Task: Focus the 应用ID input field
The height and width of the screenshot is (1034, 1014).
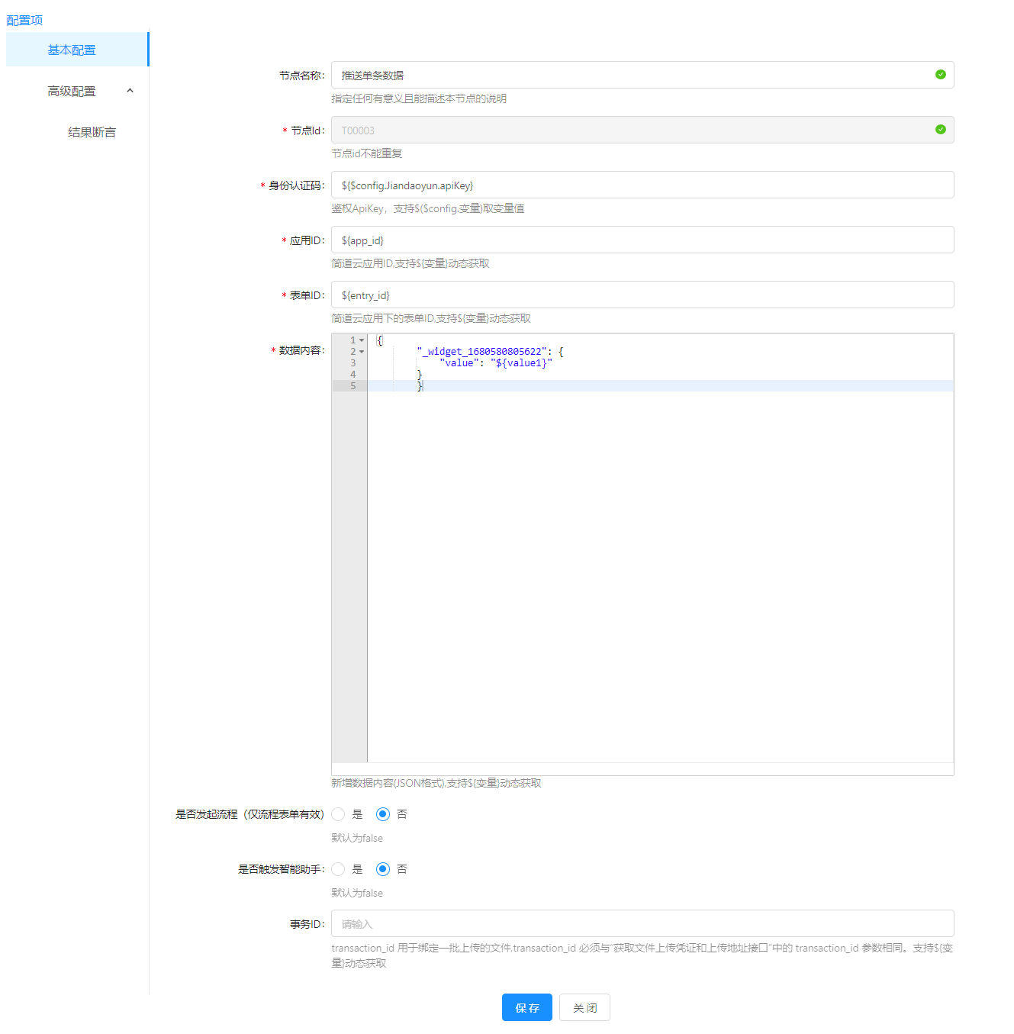Action: (642, 240)
